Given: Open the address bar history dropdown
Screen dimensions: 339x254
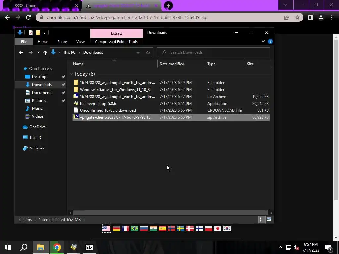Looking at the screenshot, I should 138,53.
